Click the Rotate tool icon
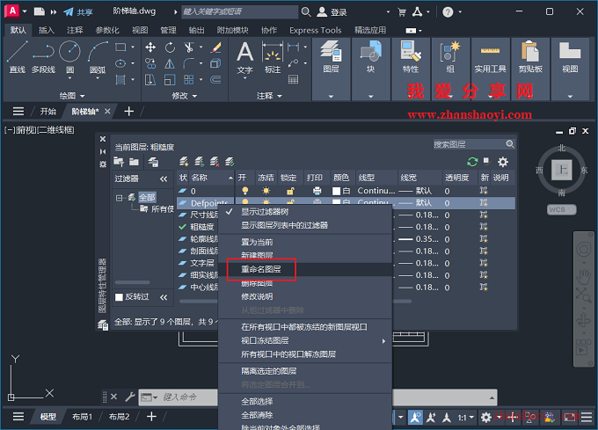598x430 pixels. [170, 47]
